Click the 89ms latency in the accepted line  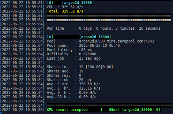[x=114, y=110]
